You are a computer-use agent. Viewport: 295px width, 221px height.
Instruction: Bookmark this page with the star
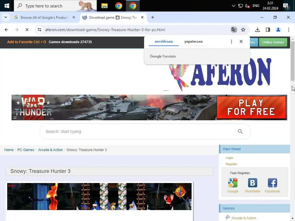pos(243,30)
